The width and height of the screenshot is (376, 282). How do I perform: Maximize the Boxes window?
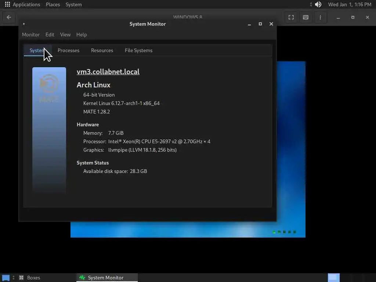(353, 17)
